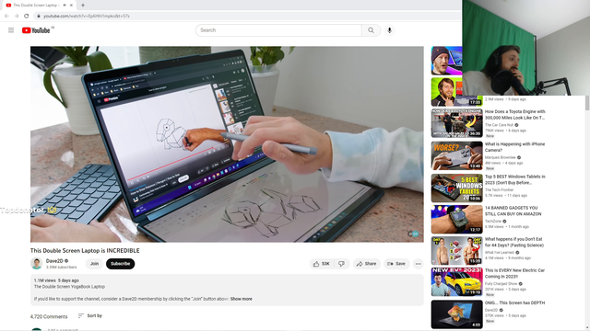Image resolution: width=590 pixels, height=331 pixels.
Task: Open the Dave2D channel name link
Action: pos(54,261)
